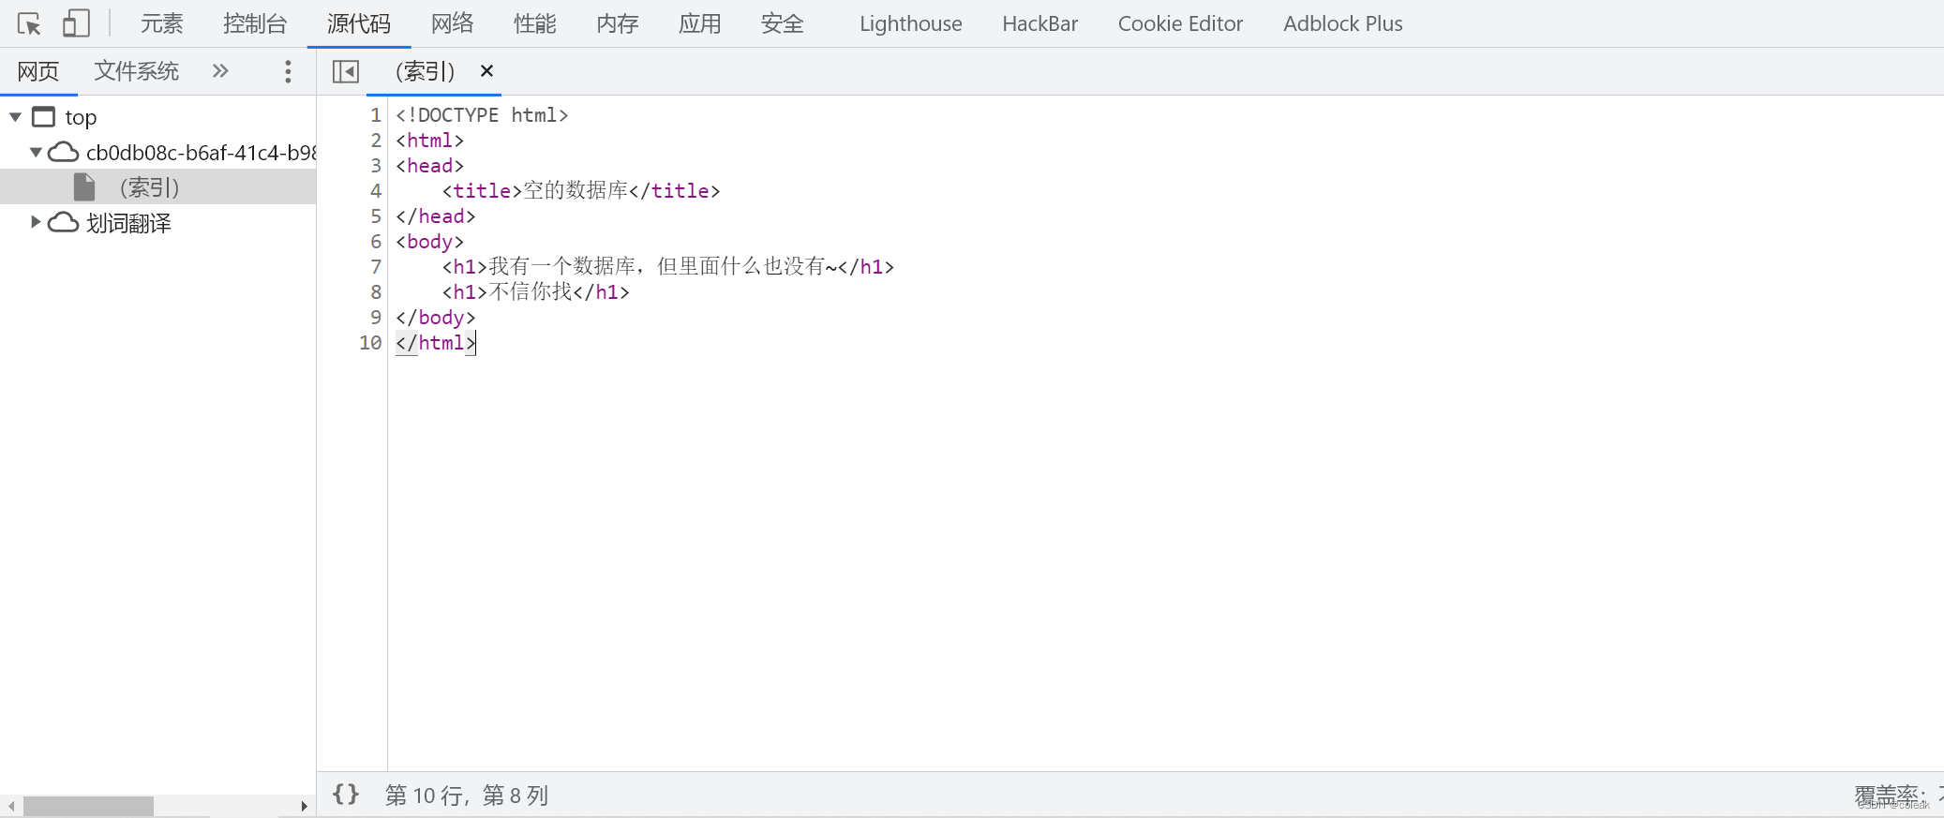Toggle device toolbar emulation icon

point(76,23)
